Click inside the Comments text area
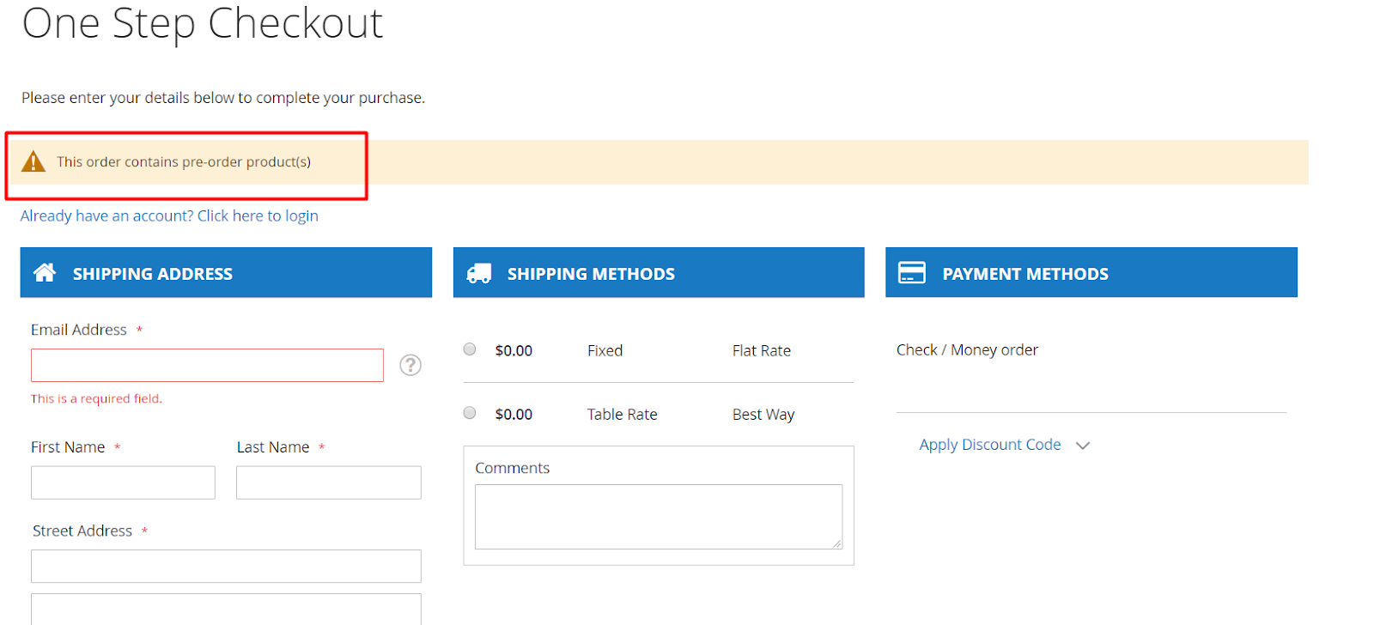Viewport: 1374px width, 625px height. (x=658, y=516)
